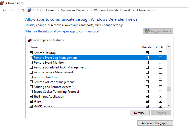Click the Details button
Screen dimensions: 188x130
point(140,113)
